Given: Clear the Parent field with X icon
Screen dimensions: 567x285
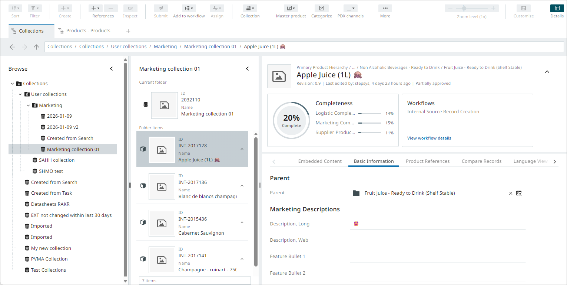Looking at the screenshot, I should (511, 193).
